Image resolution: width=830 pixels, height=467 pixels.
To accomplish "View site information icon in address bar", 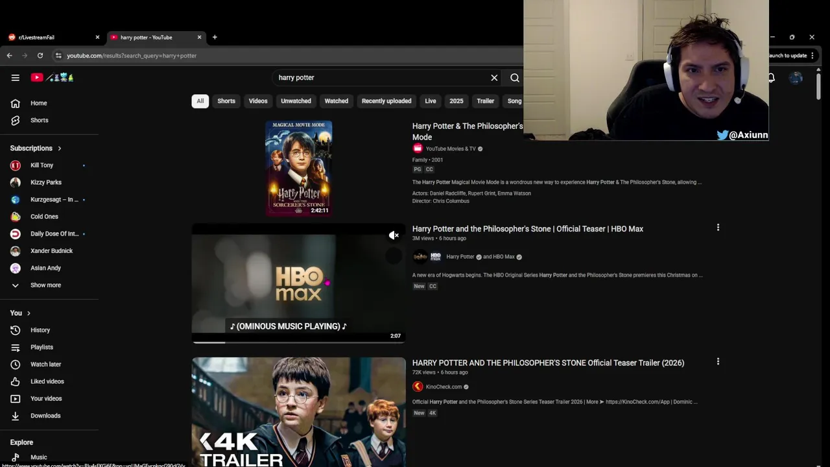I will point(58,56).
